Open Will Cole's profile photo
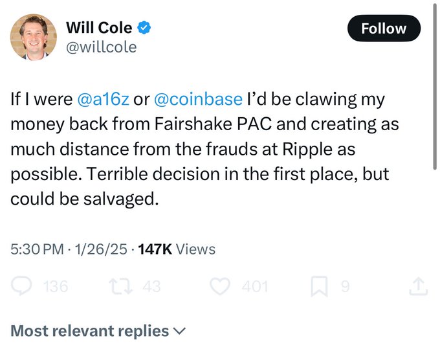The width and height of the screenshot is (440, 351). pyautogui.click(x=33, y=38)
